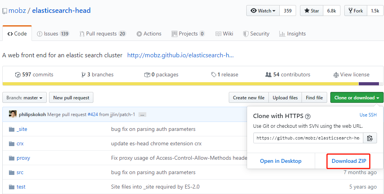Click the _site folder icon
384x194 pixels.
pos(11,129)
